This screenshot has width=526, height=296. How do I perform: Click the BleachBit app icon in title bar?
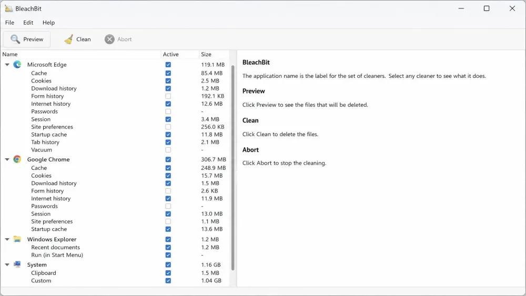point(8,8)
